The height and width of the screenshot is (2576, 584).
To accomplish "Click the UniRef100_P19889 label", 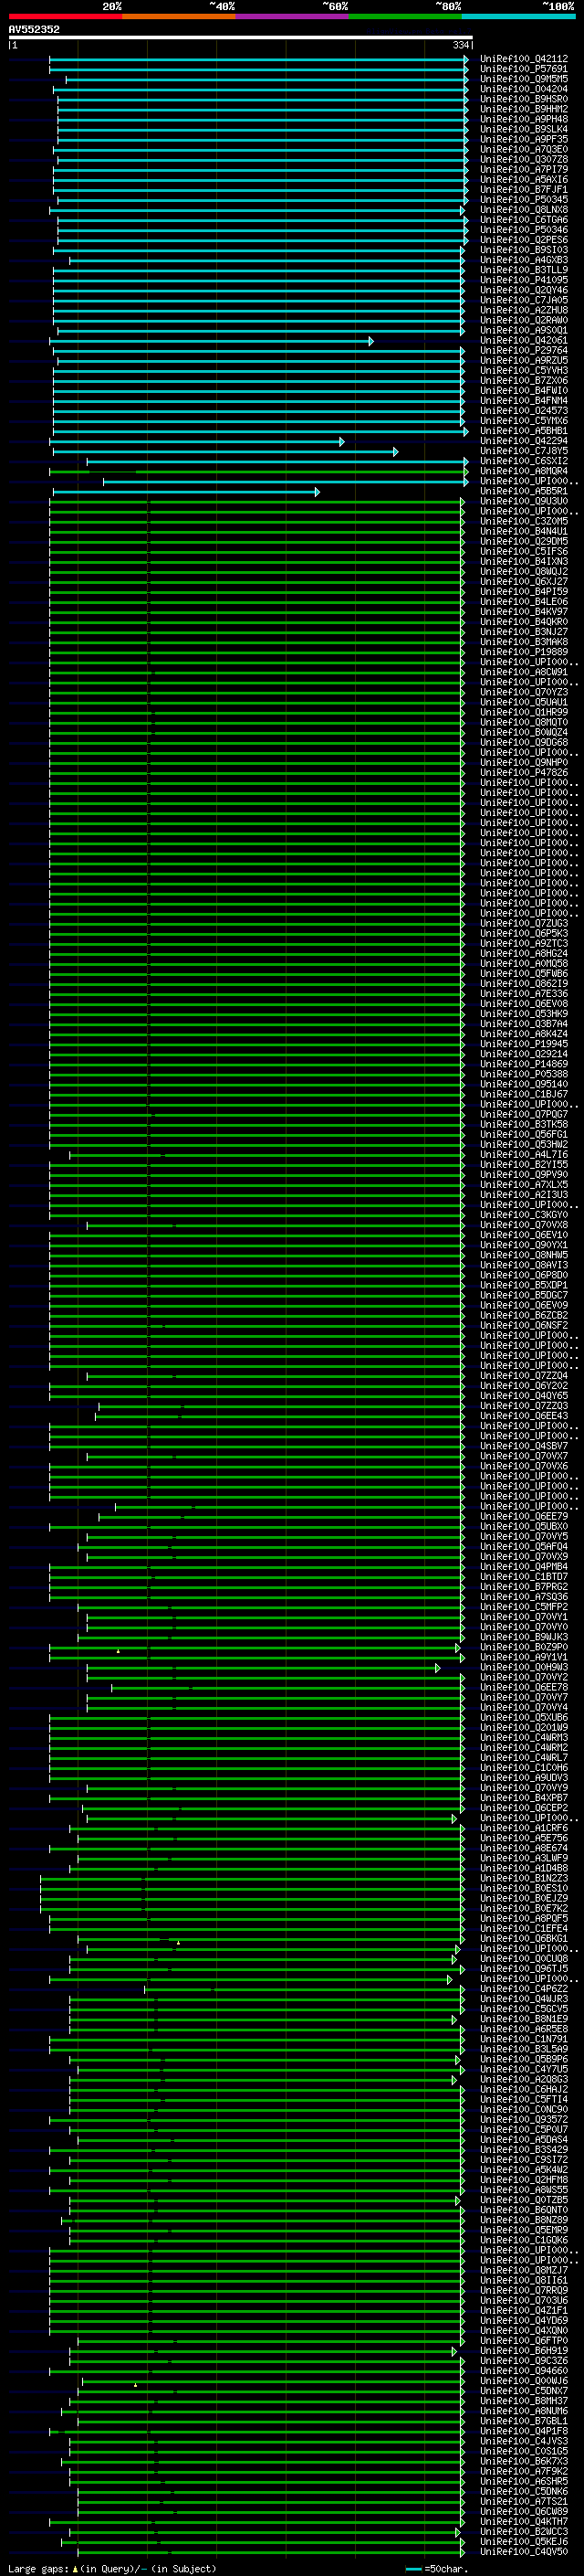I will pos(523,652).
